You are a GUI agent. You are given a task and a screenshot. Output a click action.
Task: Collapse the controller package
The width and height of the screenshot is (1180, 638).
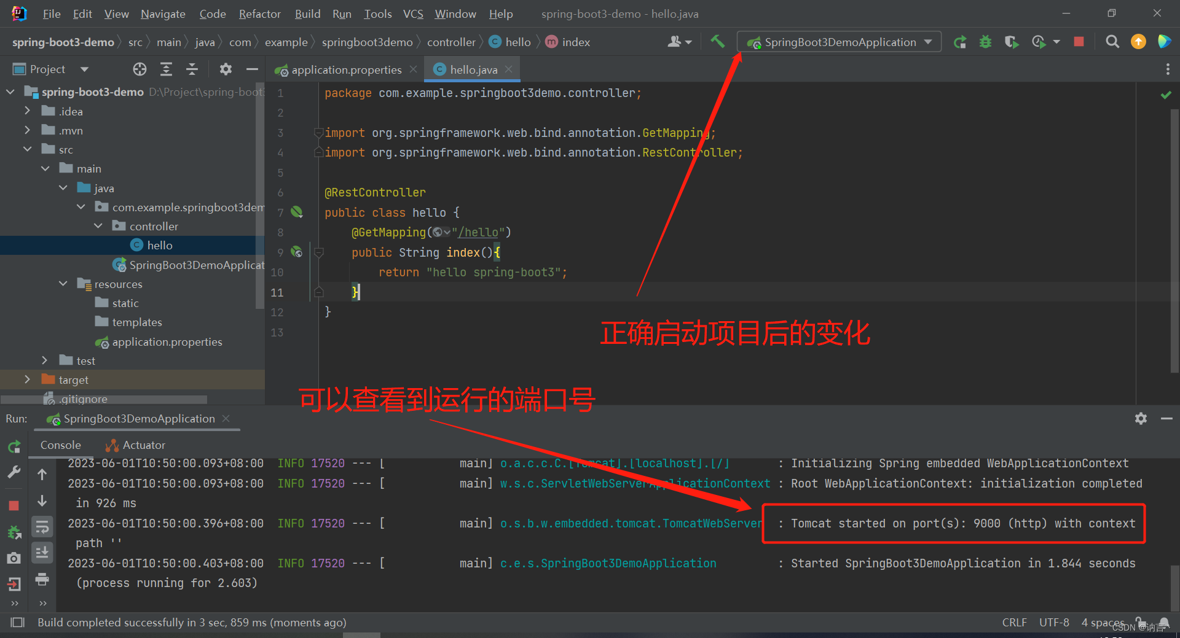[x=98, y=226]
